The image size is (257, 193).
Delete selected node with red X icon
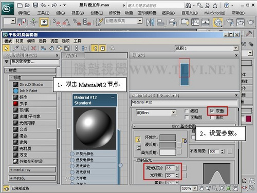[x=34, y=48]
